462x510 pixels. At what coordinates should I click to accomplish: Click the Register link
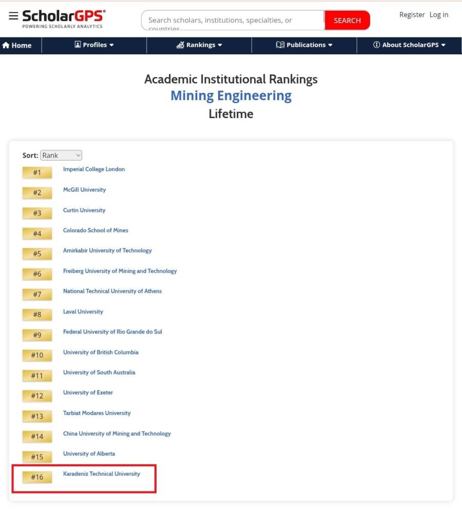pyautogui.click(x=412, y=15)
